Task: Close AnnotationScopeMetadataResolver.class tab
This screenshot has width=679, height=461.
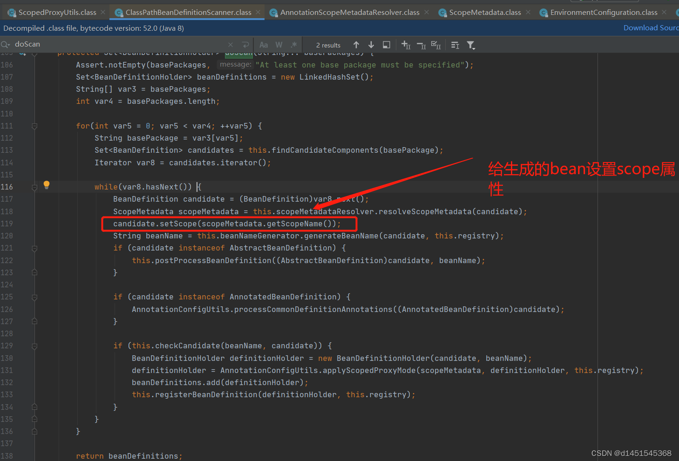Action: click(x=427, y=13)
